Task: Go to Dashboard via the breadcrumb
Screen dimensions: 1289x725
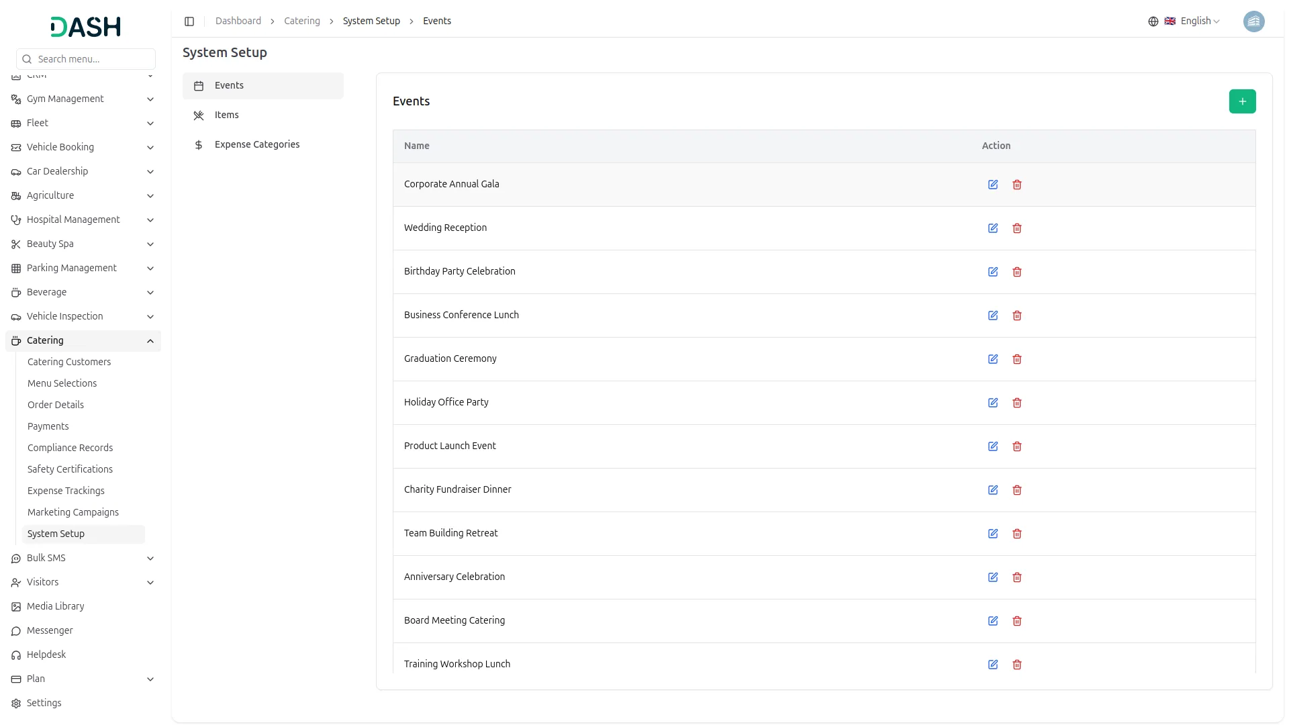Action: (238, 21)
